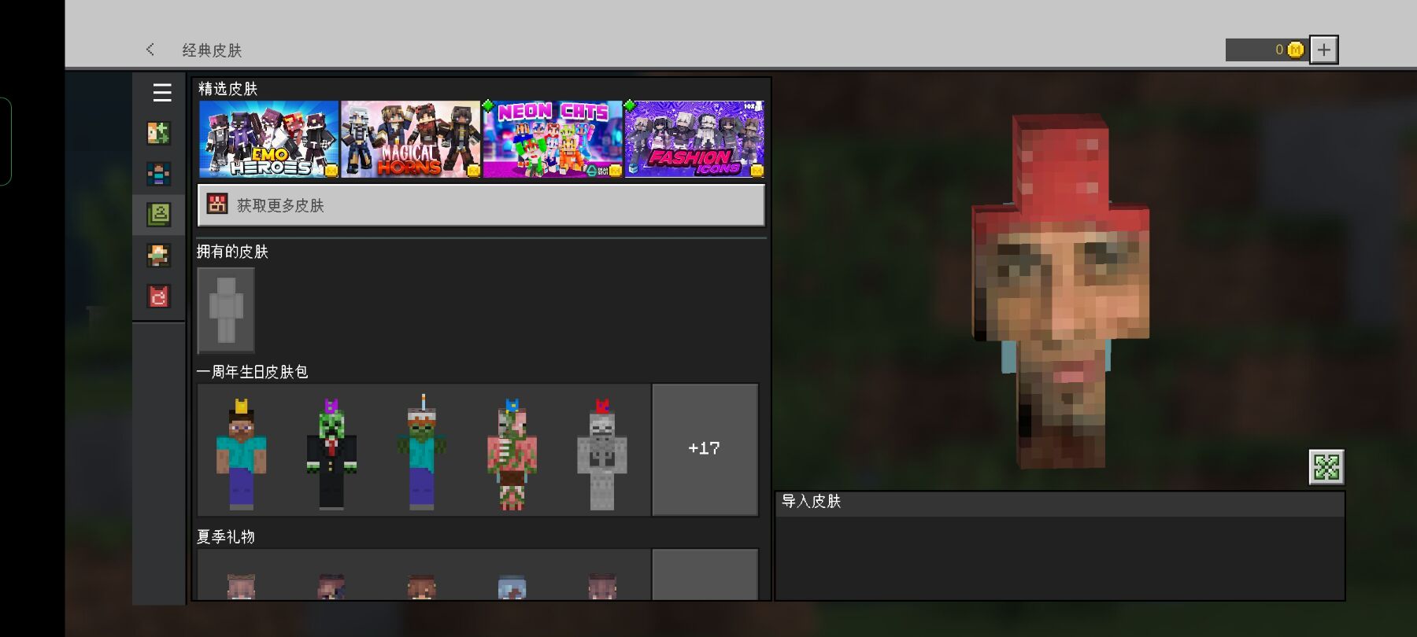The width and height of the screenshot is (1417, 637).
Task: Check the gold coin balance icon
Action: 1295,50
